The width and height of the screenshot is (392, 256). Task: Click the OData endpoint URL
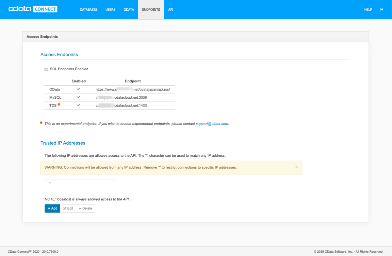[x=133, y=89]
